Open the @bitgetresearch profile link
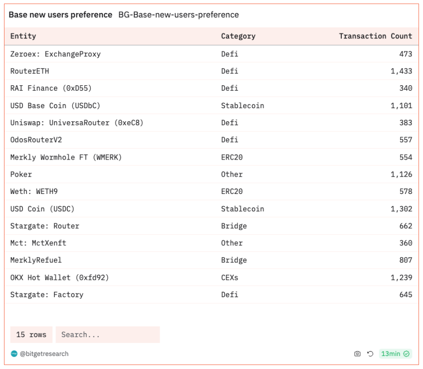Image resolution: width=423 pixels, height=369 pixels. click(x=44, y=354)
